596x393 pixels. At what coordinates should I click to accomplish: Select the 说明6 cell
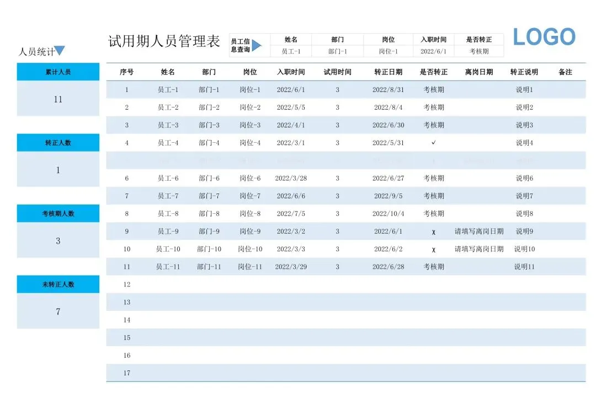pos(524,178)
